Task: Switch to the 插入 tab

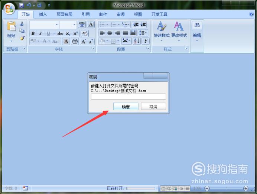Action: (x=43, y=14)
